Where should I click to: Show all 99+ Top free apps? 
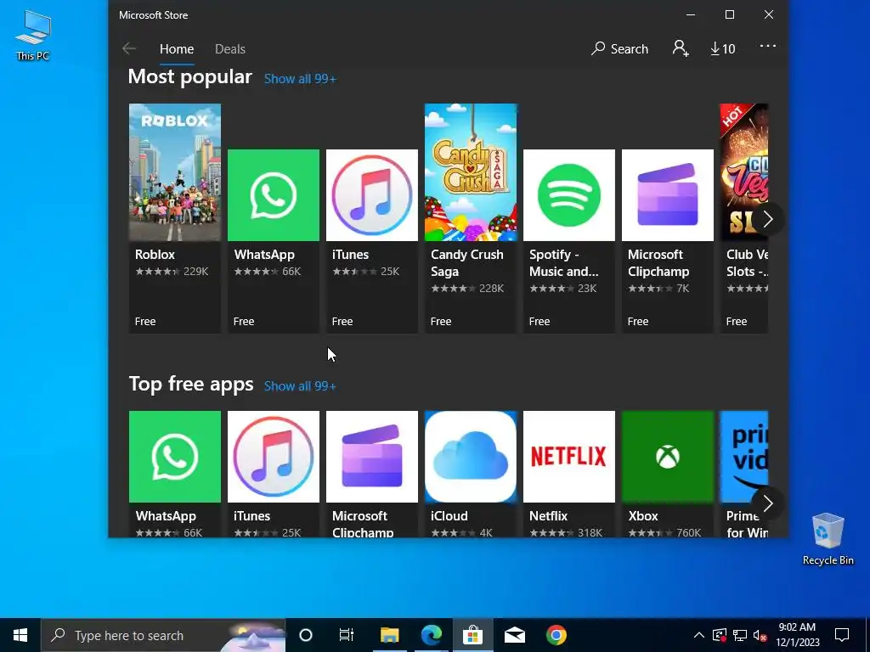tap(300, 386)
